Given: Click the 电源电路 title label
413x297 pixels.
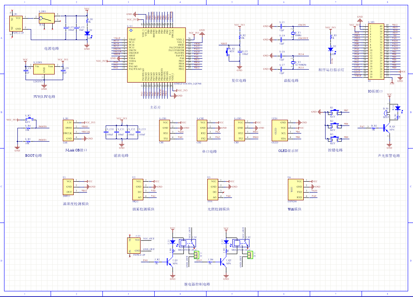Looking at the screenshot, I should [51, 49].
